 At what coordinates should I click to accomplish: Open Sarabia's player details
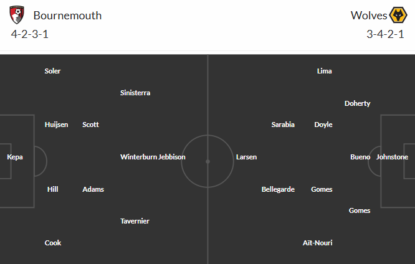point(283,125)
